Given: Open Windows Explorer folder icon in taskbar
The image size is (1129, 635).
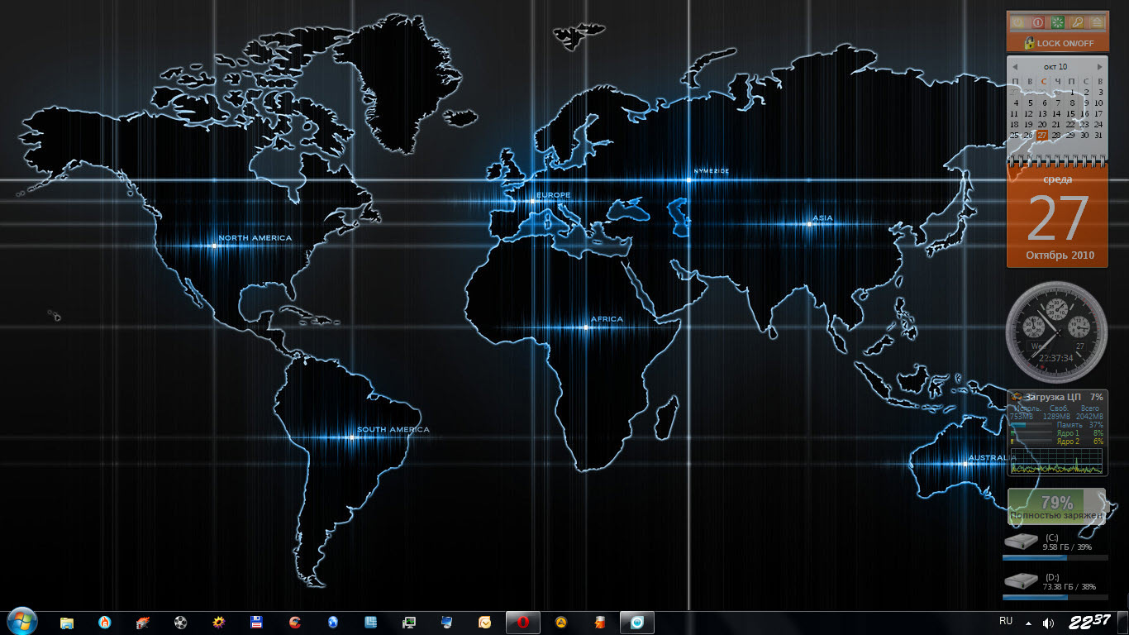Looking at the screenshot, I should [67, 622].
